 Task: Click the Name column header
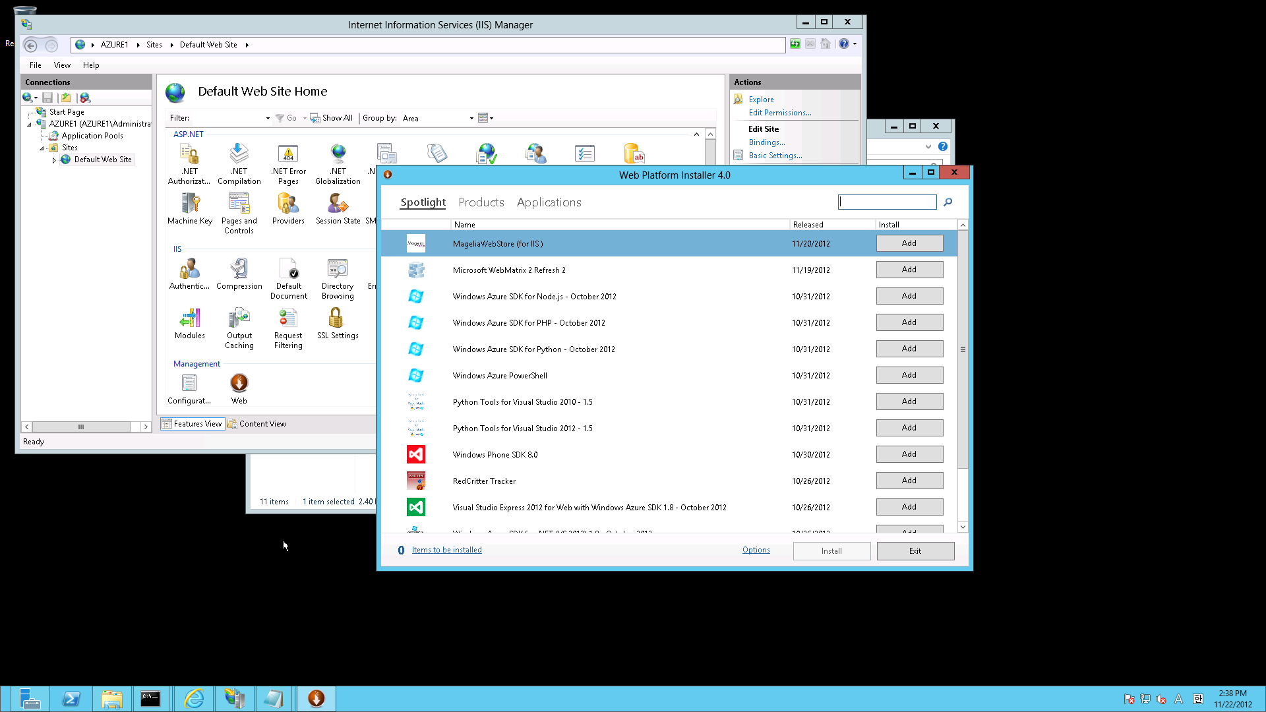pos(620,225)
